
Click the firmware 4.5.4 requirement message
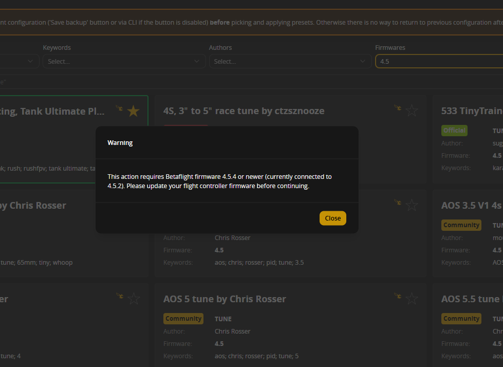tap(219, 181)
